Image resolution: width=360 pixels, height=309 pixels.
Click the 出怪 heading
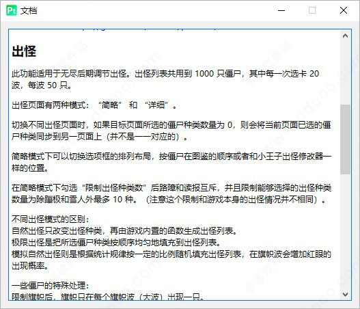(x=24, y=51)
